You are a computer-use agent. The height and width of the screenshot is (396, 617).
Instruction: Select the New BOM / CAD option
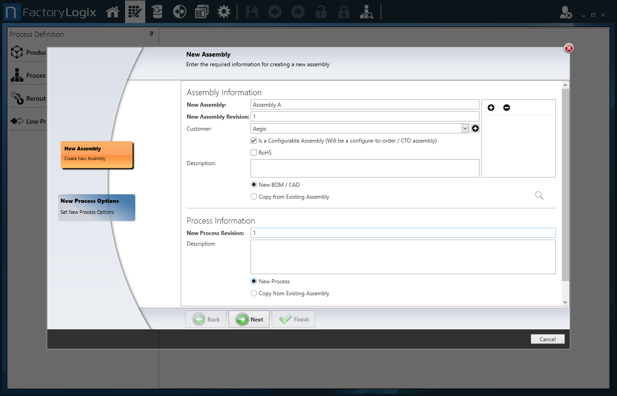pyautogui.click(x=254, y=184)
